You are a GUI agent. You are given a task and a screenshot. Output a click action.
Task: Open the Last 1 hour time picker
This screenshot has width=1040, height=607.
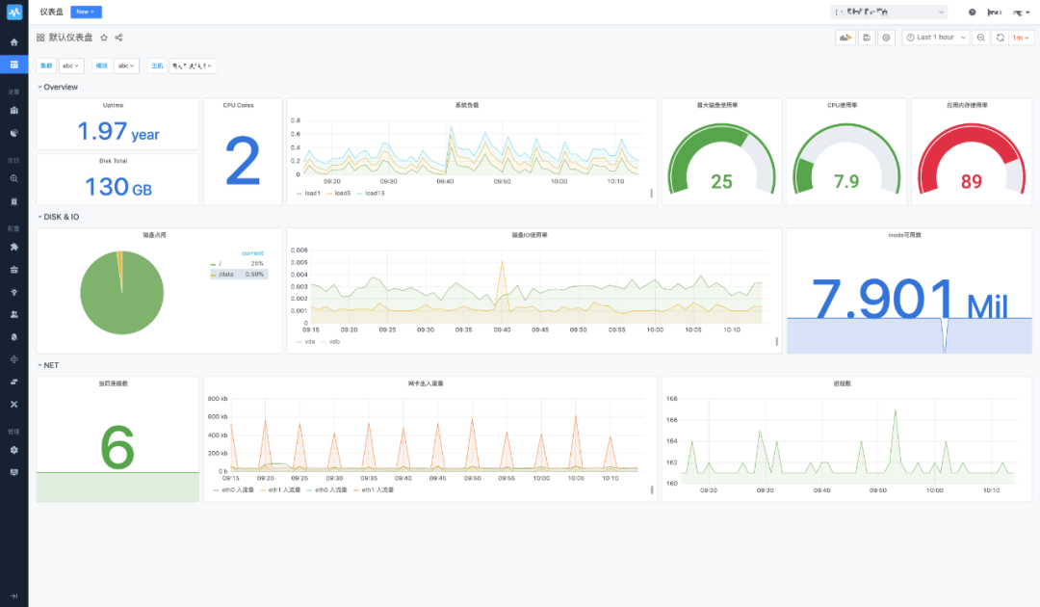[x=935, y=38]
